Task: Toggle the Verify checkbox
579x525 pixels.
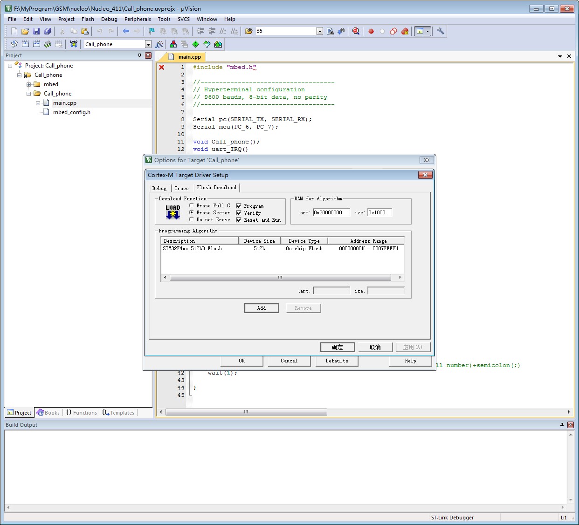Action: coord(239,213)
